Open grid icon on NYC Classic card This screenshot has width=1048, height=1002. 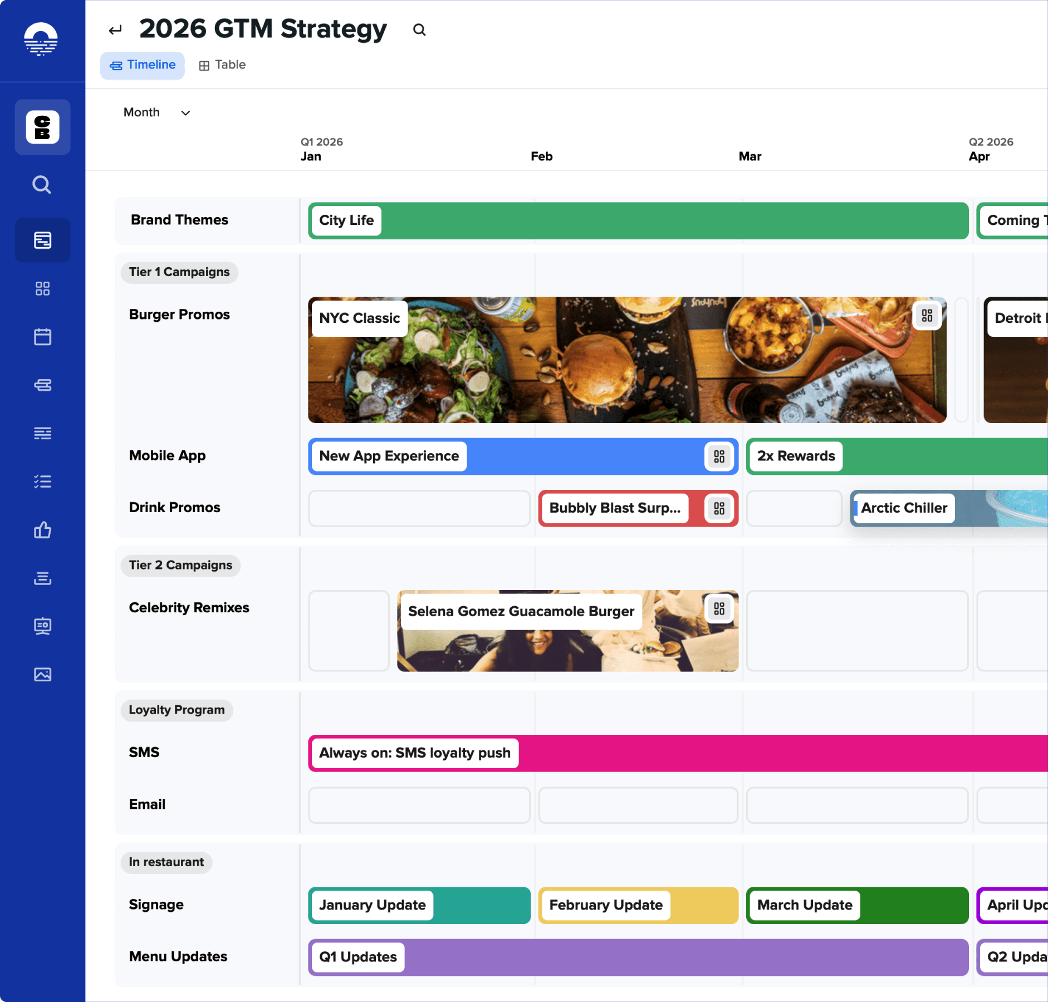(927, 316)
